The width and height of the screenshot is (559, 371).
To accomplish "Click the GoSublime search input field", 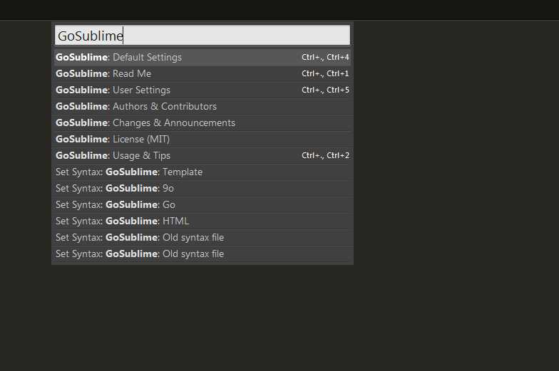I will [202, 36].
